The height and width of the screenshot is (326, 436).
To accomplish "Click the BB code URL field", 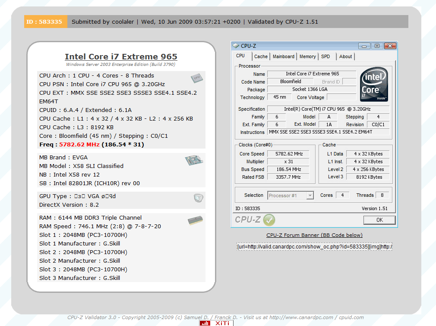I will [314, 247].
